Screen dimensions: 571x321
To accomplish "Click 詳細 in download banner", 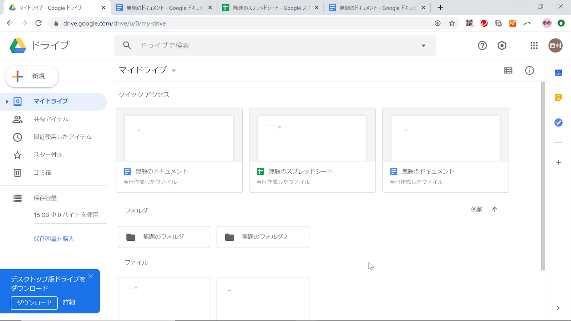I will [69, 302].
